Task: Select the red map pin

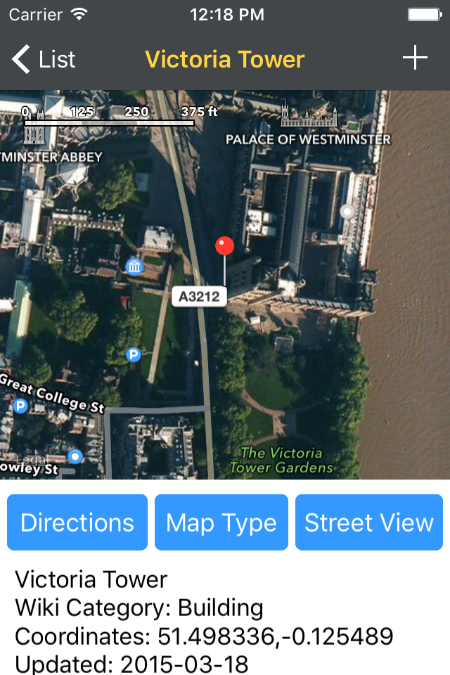Action: point(224,246)
